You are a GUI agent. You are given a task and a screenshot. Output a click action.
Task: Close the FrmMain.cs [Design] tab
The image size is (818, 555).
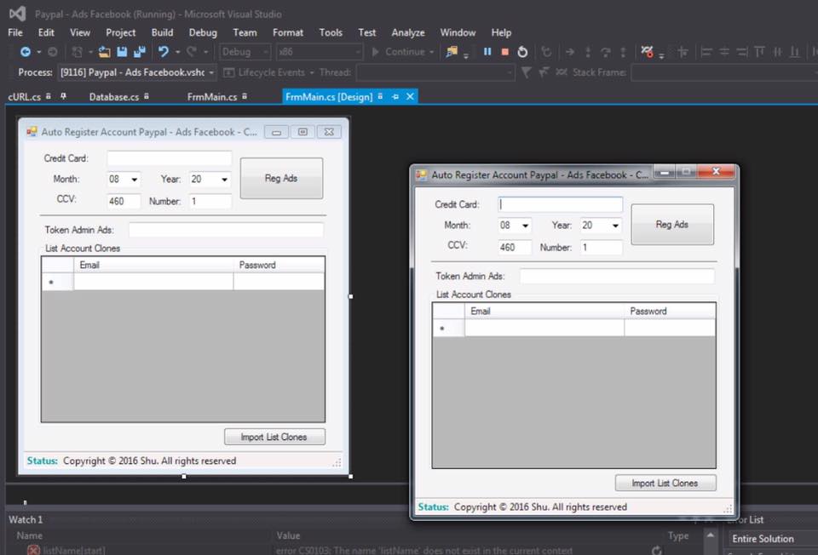tap(410, 97)
